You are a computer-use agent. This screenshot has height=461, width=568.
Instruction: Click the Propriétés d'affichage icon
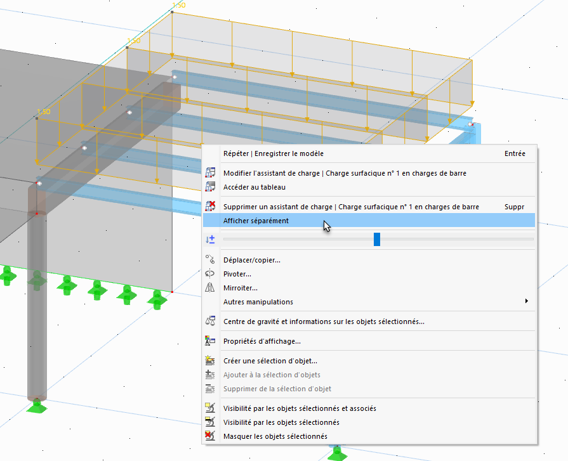pos(210,341)
